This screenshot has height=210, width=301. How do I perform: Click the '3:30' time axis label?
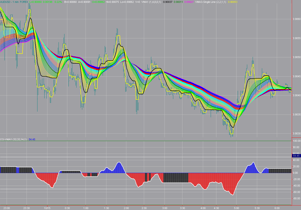coord(182,208)
